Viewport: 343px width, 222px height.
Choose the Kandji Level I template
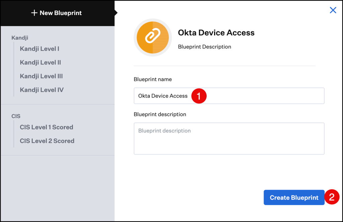click(x=40, y=49)
